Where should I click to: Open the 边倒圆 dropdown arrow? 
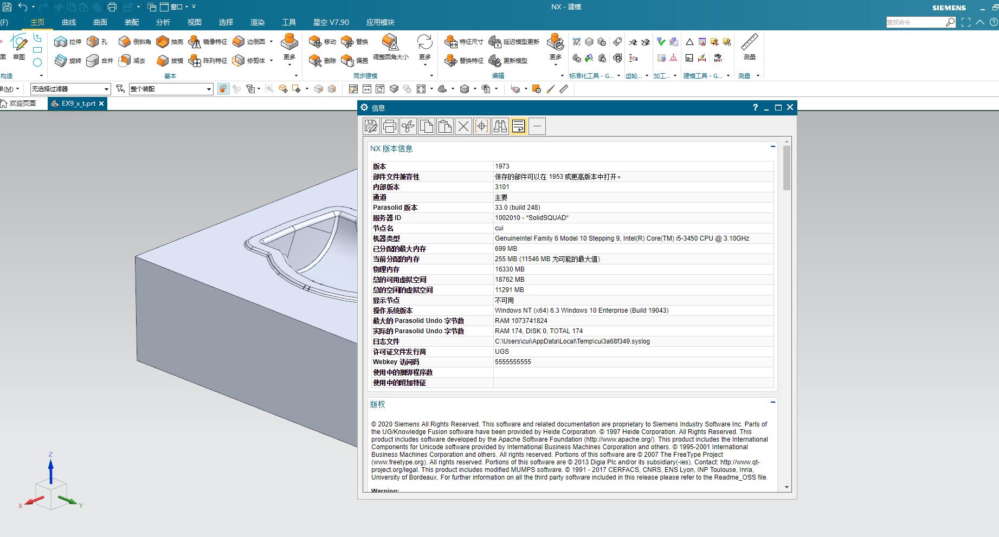[x=271, y=42]
